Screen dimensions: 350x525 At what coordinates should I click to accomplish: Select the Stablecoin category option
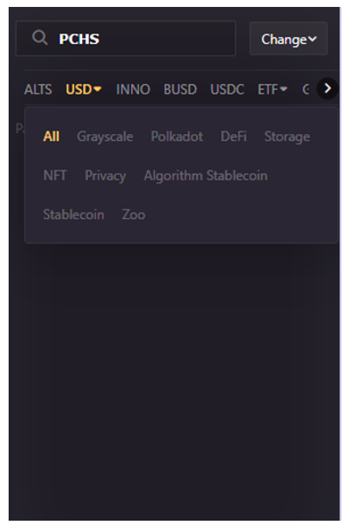click(73, 214)
